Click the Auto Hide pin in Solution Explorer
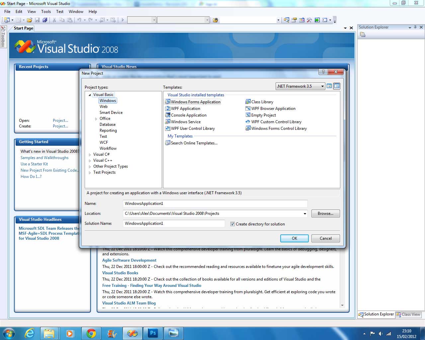 (x=415, y=27)
